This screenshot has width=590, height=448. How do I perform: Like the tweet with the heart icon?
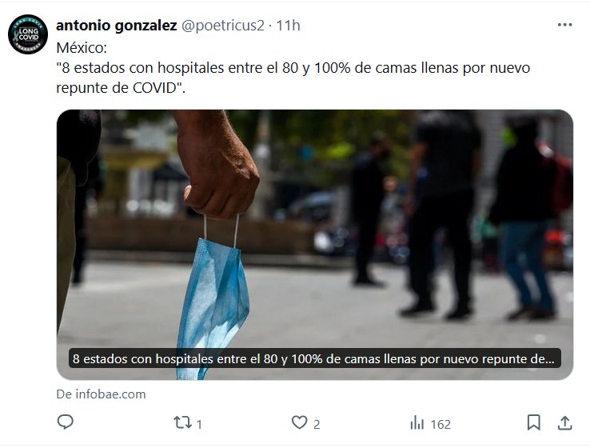[300, 422]
